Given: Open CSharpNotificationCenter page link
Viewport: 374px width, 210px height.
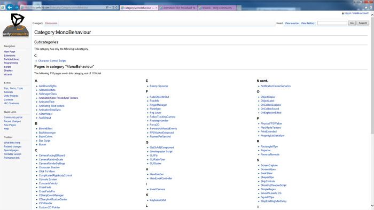Looking at the screenshot, I should tap(53, 199).
